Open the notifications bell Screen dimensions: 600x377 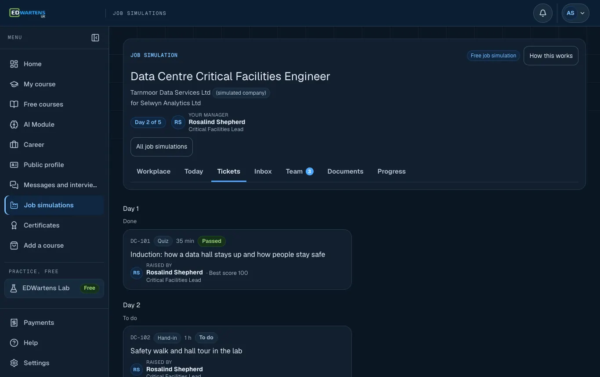[543, 13]
